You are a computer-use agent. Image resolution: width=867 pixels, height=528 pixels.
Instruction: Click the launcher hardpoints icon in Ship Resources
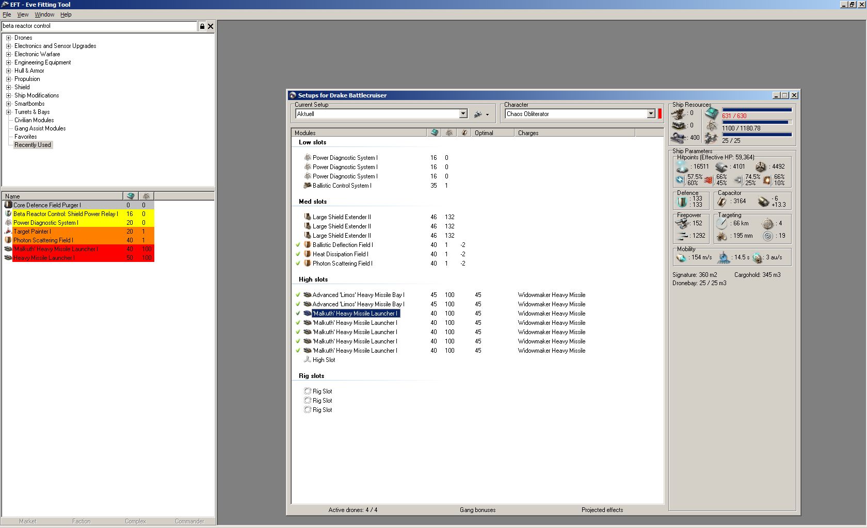point(678,125)
